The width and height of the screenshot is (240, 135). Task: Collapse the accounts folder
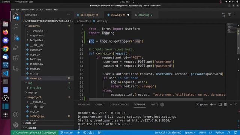(x=26, y=26)
